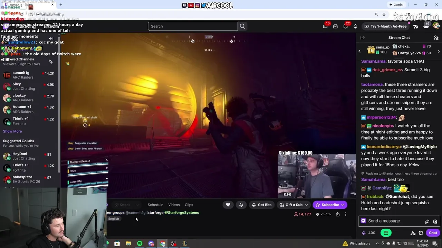Focus the Twitch Search input field
The height and width of the screenshot is (248, 442).
[x=193, y=26]
